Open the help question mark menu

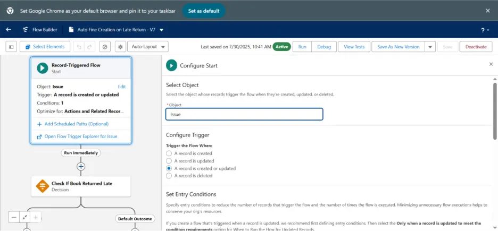(x=484, y=30)
